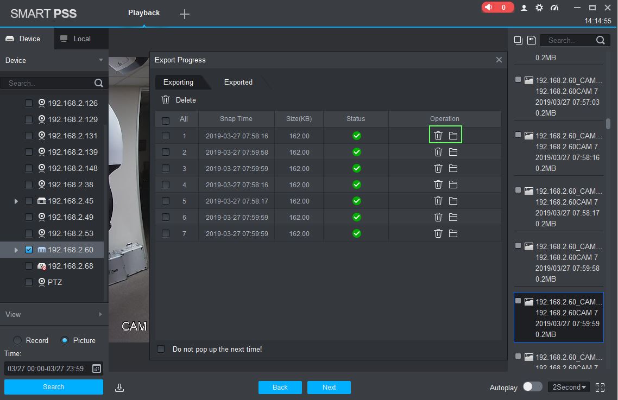Check the All checkbox in export table header

pos(166,120)
